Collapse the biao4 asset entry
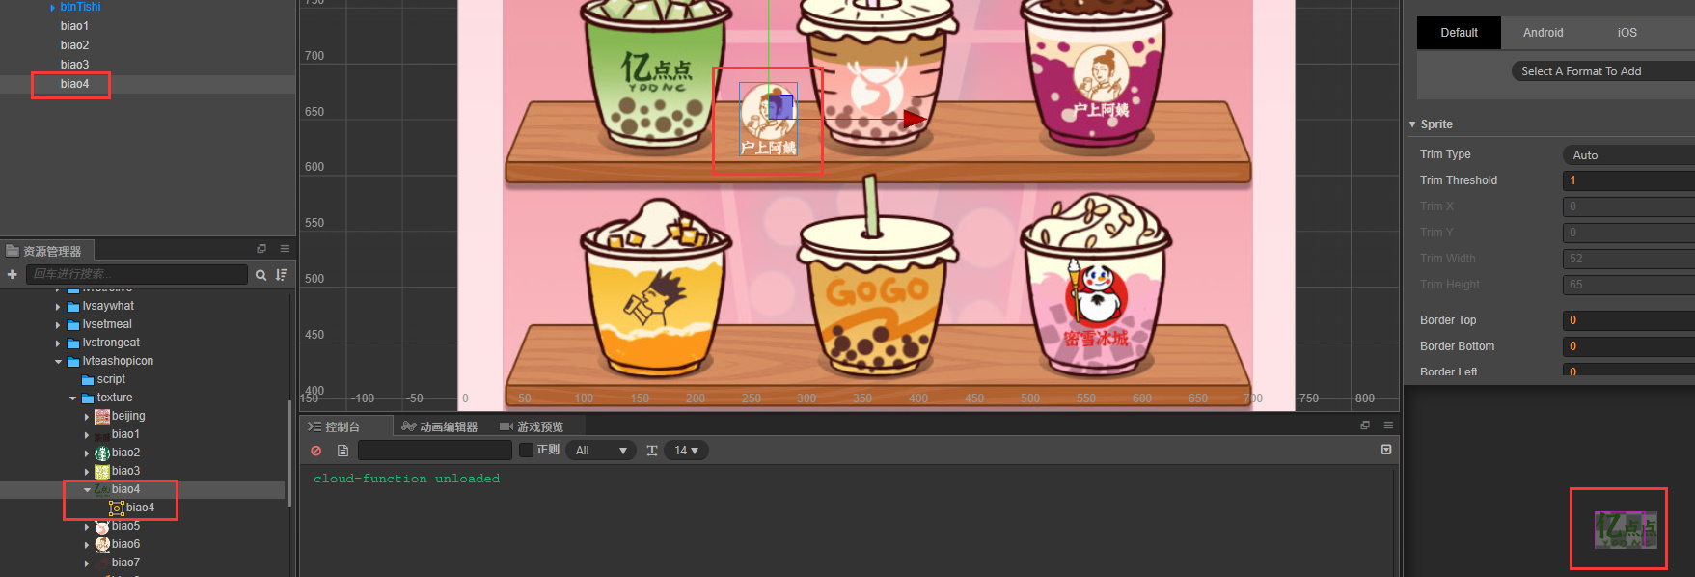 pyautogui.click(x=87, y=490)
